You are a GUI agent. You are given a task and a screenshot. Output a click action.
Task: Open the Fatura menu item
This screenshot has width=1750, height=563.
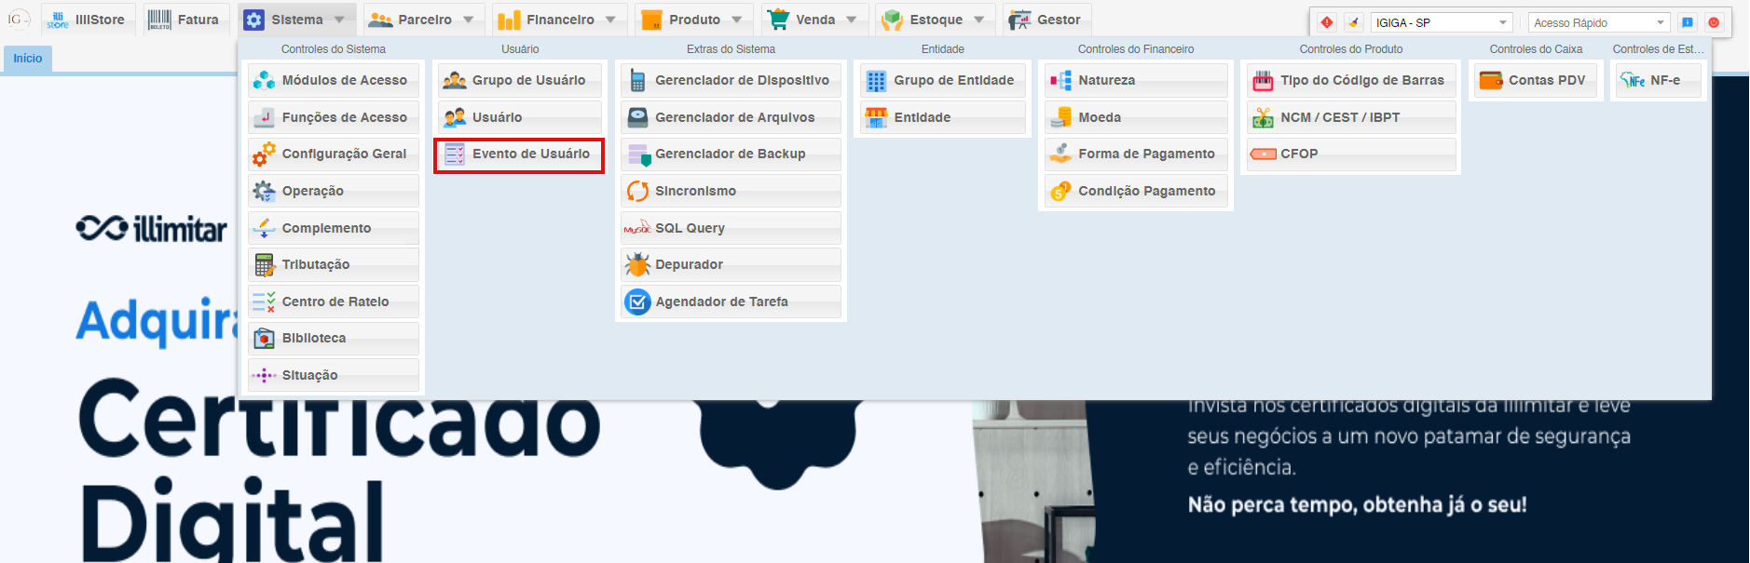(185, 20)
